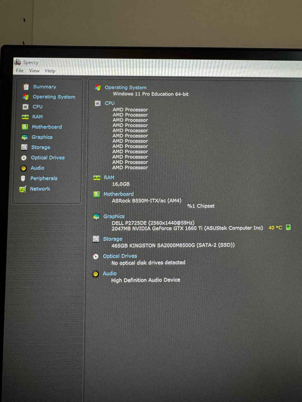Click the Storage drive icon in sidebar
This screenshot has width=302, height=402.
pos(24,147)
